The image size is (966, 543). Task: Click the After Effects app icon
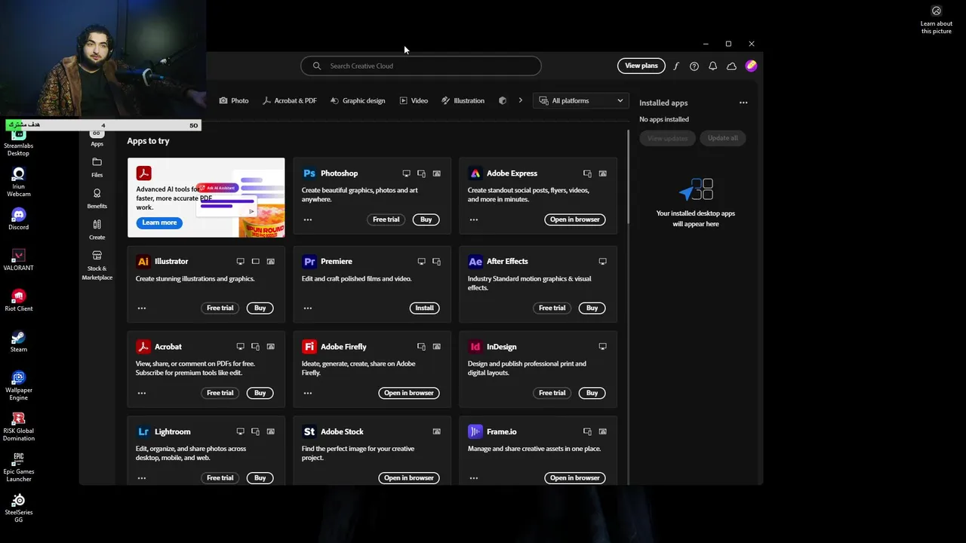[x=475, y=262]
